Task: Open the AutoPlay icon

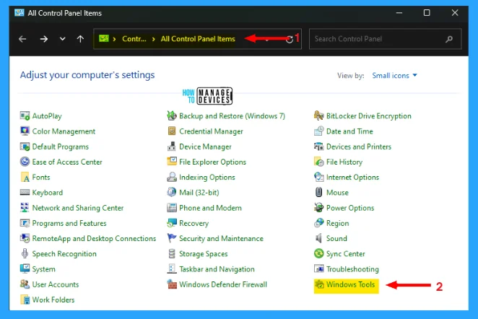Action: [x=25, y=115]
